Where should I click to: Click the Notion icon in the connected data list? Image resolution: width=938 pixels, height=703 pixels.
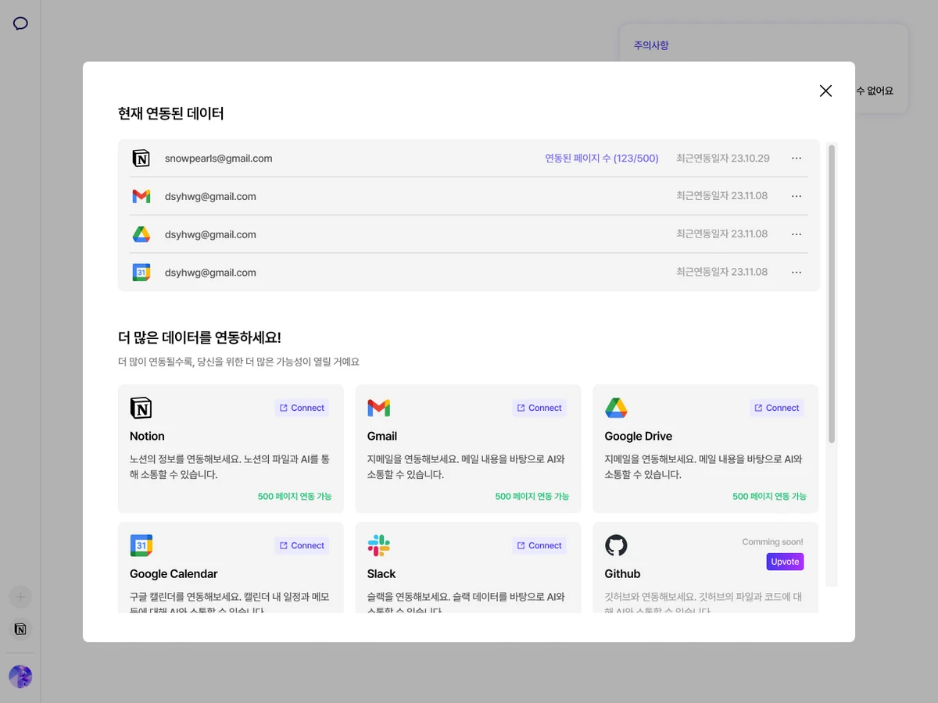[x=141, y=158]
